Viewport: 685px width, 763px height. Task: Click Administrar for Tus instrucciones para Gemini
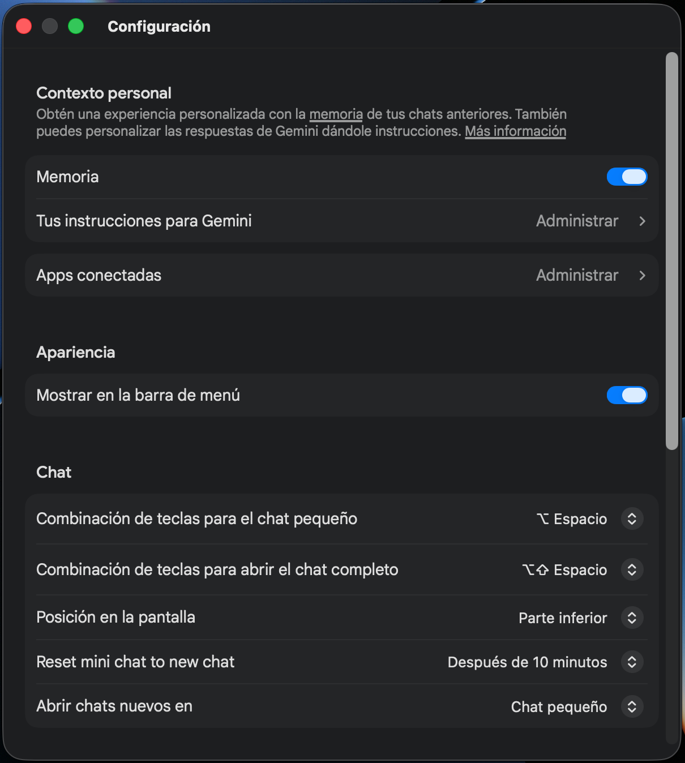pos(577,221)
